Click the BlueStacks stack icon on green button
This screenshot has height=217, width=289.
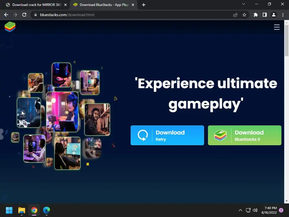[x=220, y=135]
